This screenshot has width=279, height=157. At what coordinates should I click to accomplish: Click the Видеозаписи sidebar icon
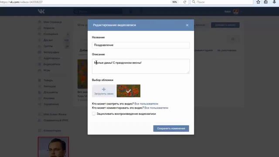(x=40, y=64)
